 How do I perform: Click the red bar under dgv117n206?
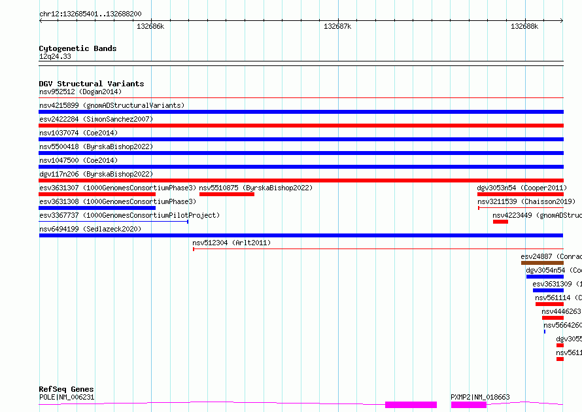coord(301,180)
